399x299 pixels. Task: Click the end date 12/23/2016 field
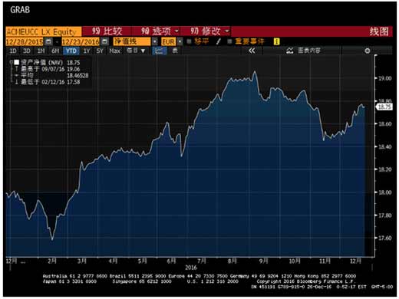pyautogui.click(x=81, y=41)
